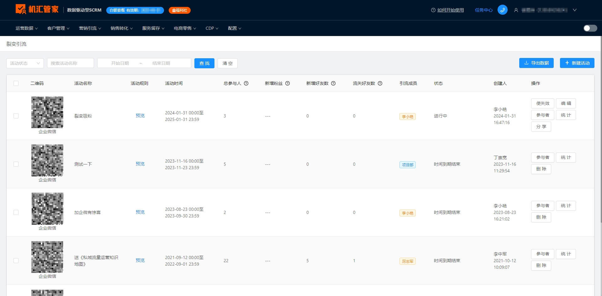Click help icon next to 总参与人
This screenshot has width=602, height=296.
[x=246, y=83]
